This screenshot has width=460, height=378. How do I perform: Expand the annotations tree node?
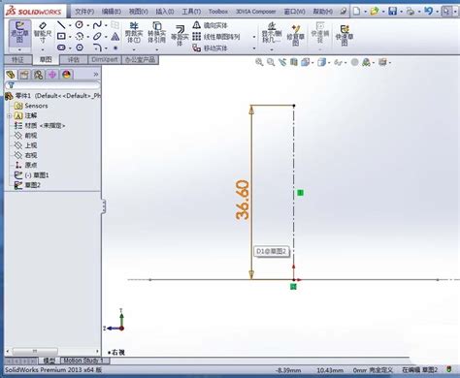10,115
